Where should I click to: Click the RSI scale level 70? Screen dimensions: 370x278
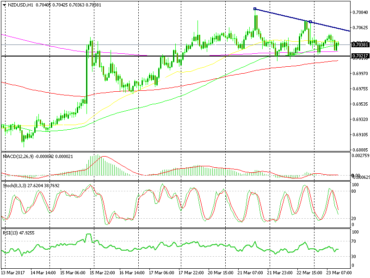(354, 241)
